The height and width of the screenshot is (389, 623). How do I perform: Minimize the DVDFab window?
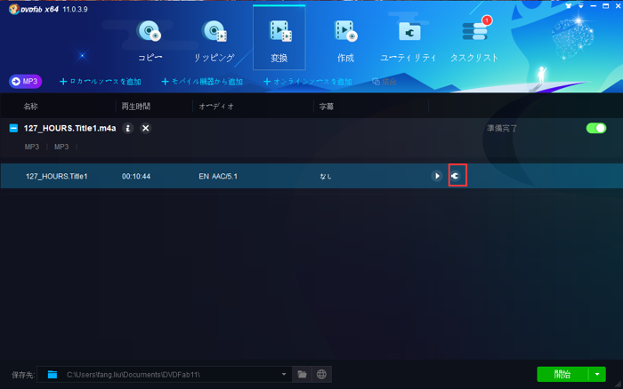point(594,6)
